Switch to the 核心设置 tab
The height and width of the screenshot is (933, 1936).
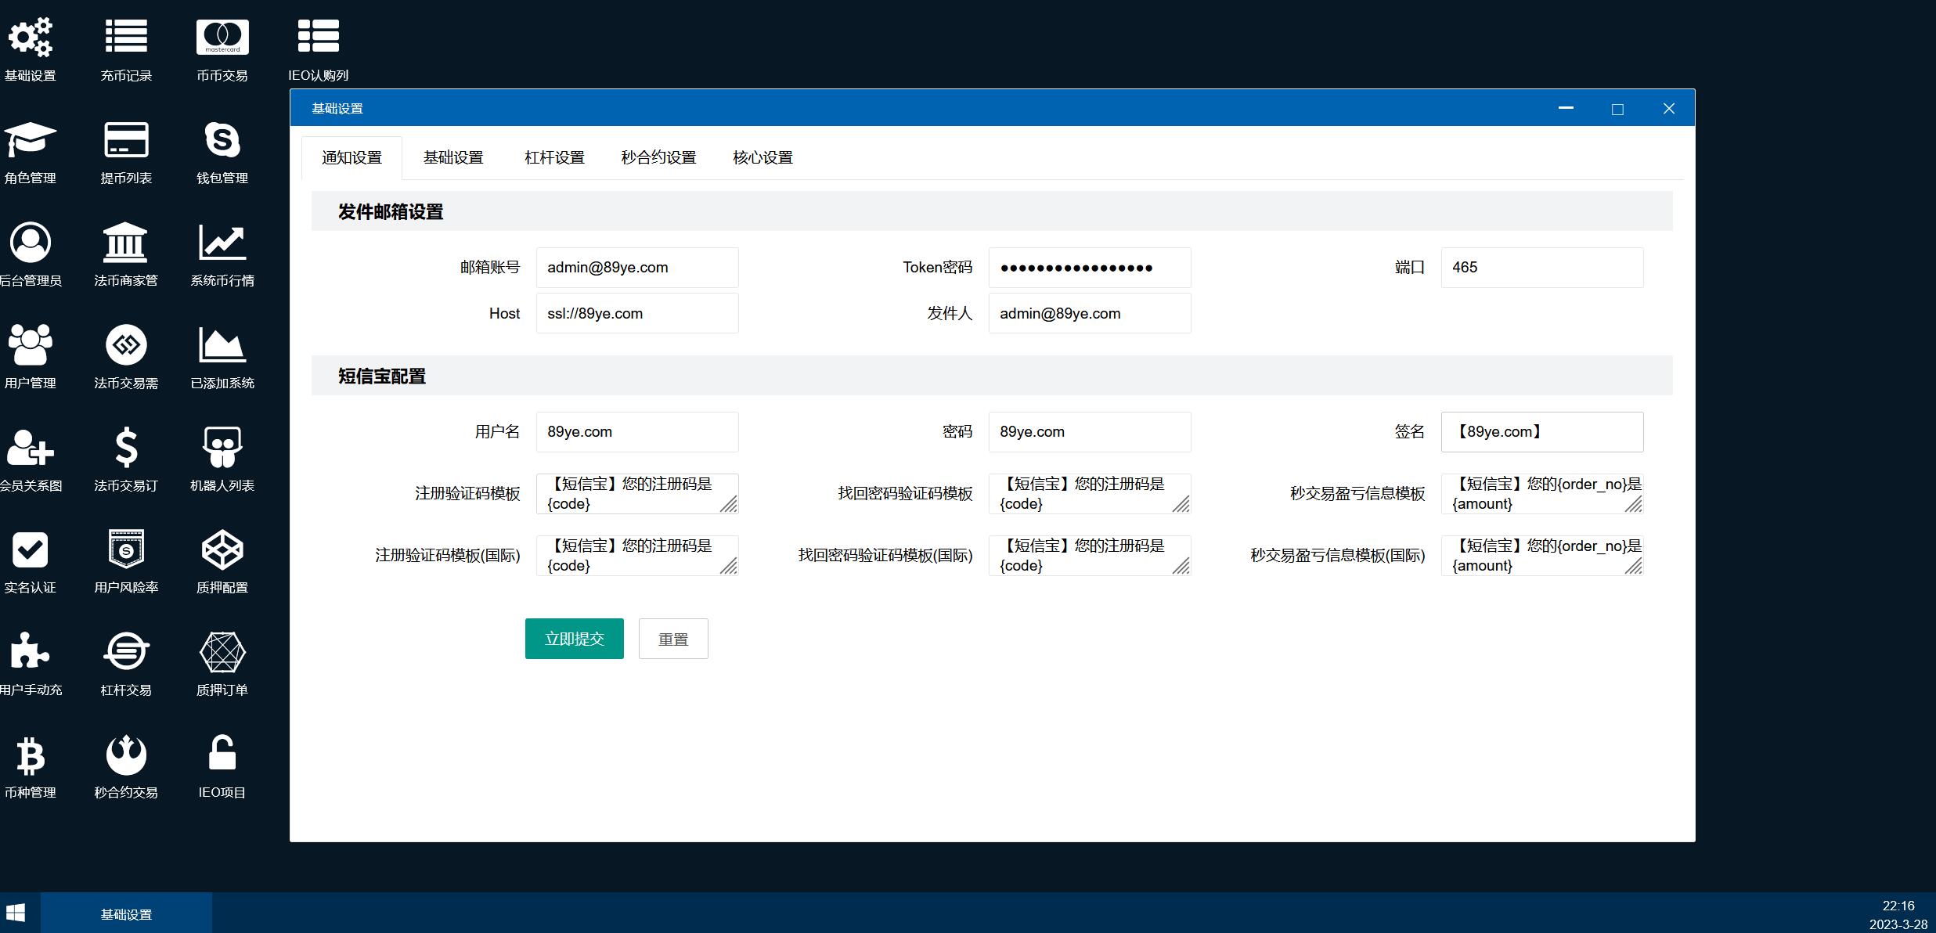(763, 158)
